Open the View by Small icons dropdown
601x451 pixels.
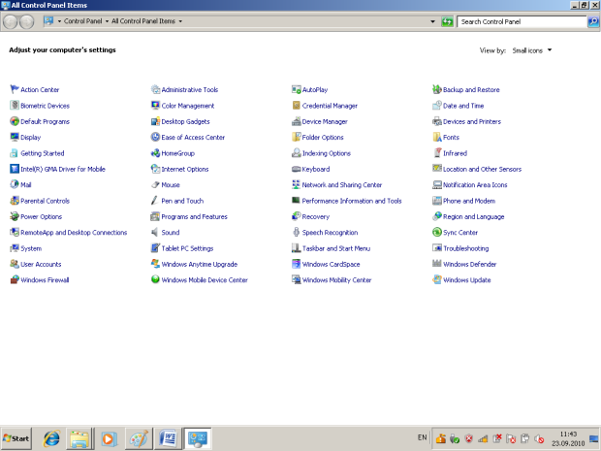coord(532,50)
